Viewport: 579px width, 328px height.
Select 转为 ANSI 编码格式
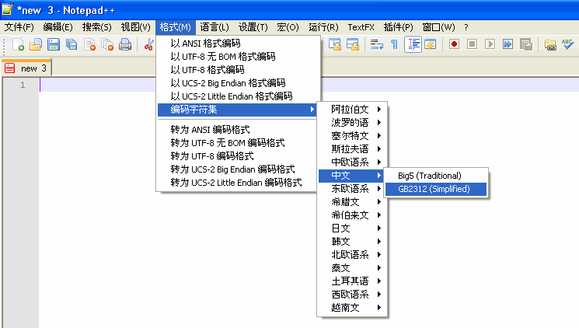[x=237, y=130]
